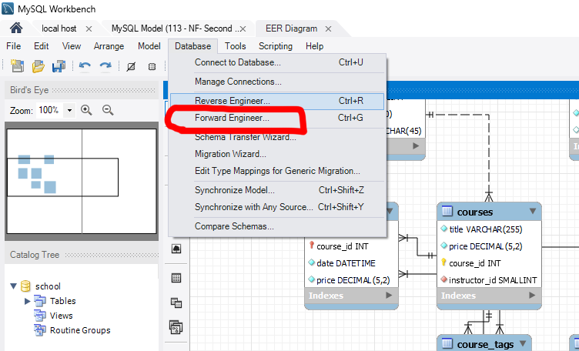579x351 pixels.
Task: Undo the last action
Action: click(x=85, y=66)
